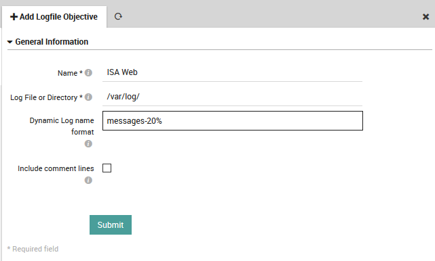Image resolution: width=435 pixels, height=261 pixels.
Task: Submit the logfile objective form
Action: tap(111, 224)
